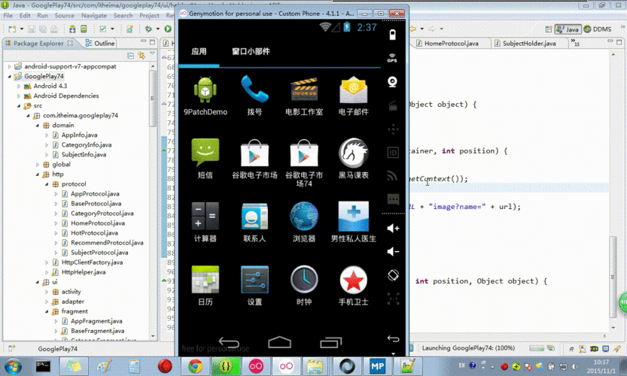Open the Eclipse Source menu
This screenshot has height=376, width=627.
point(65,15)
